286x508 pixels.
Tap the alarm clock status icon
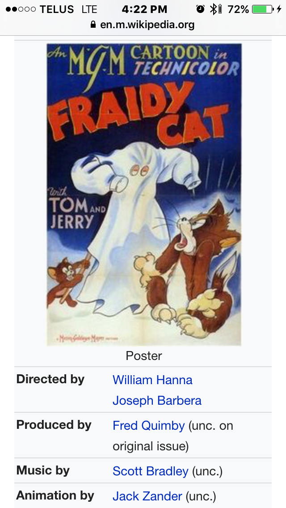click(x=201, y=9)
